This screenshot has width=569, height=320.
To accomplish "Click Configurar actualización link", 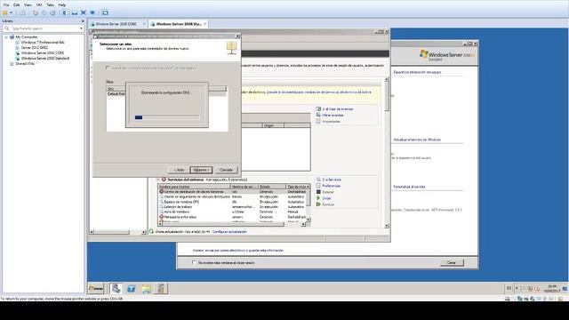I will [x=229, y=231].
